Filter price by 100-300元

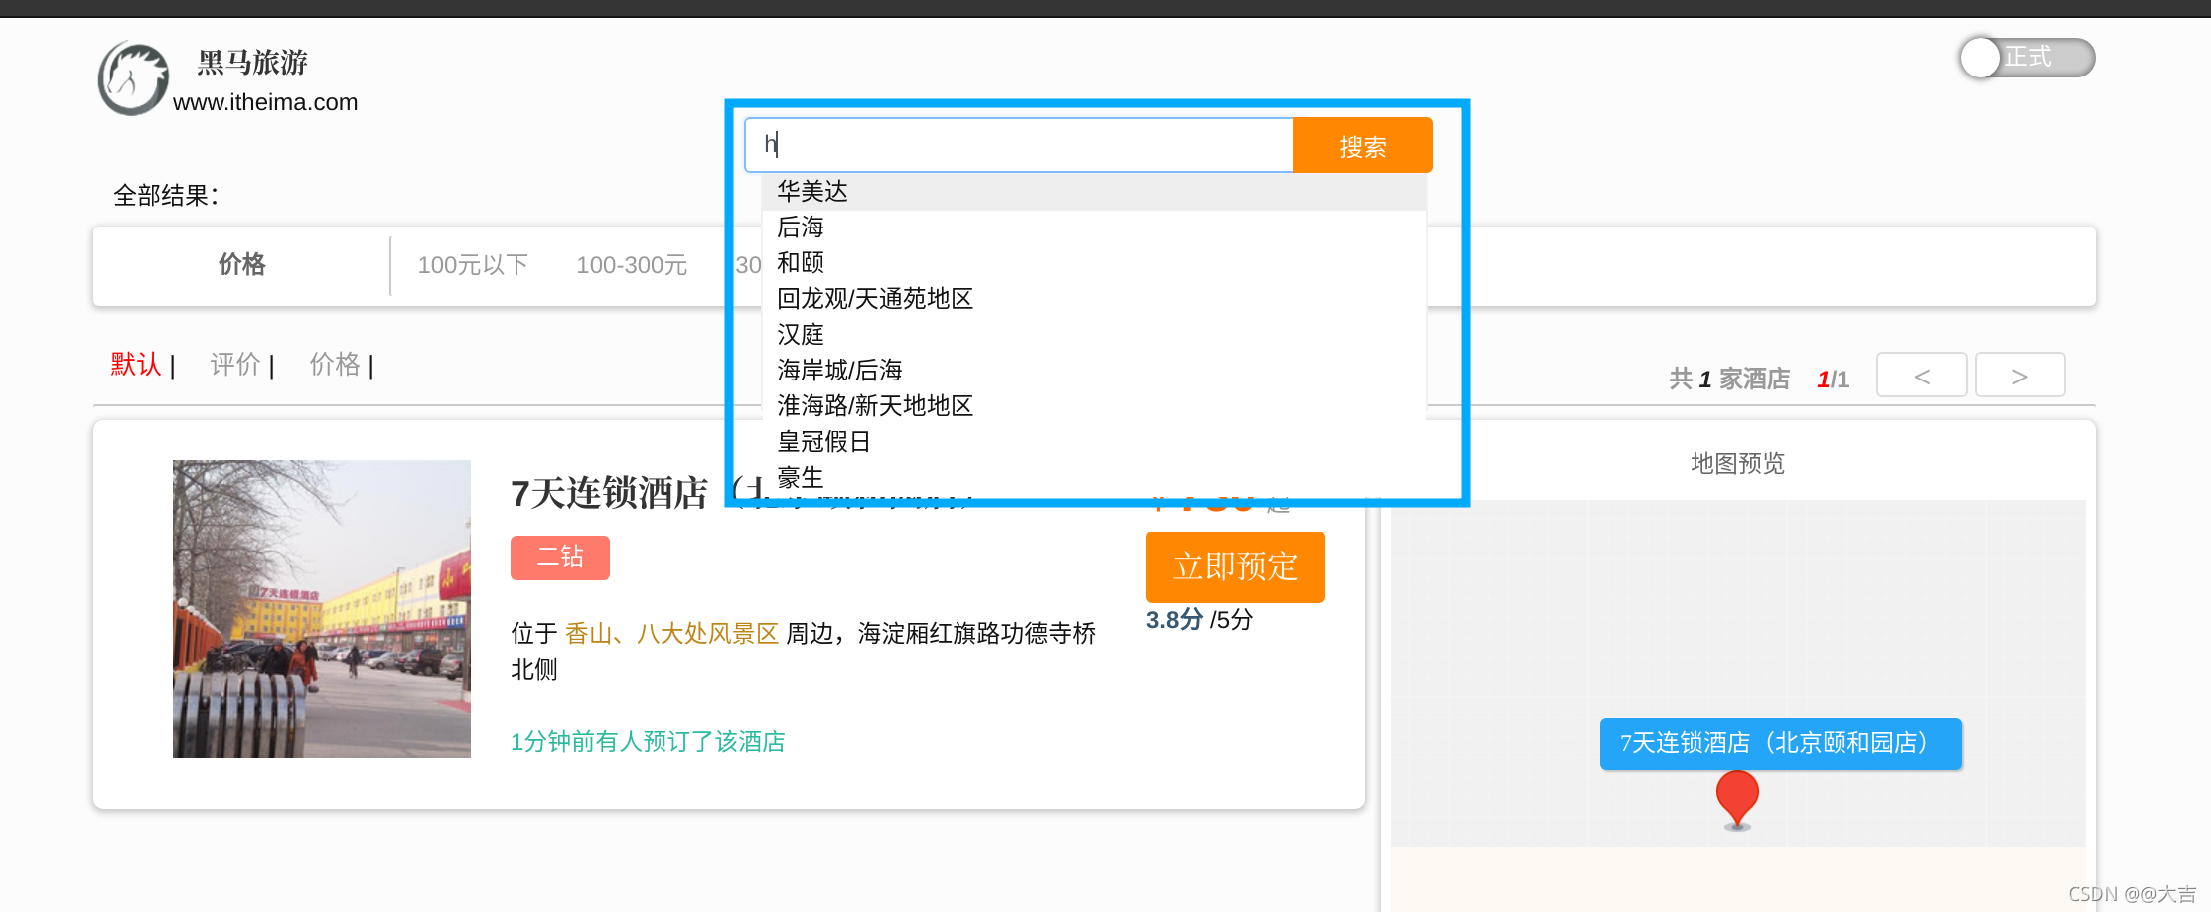click(x=632, y=265)
